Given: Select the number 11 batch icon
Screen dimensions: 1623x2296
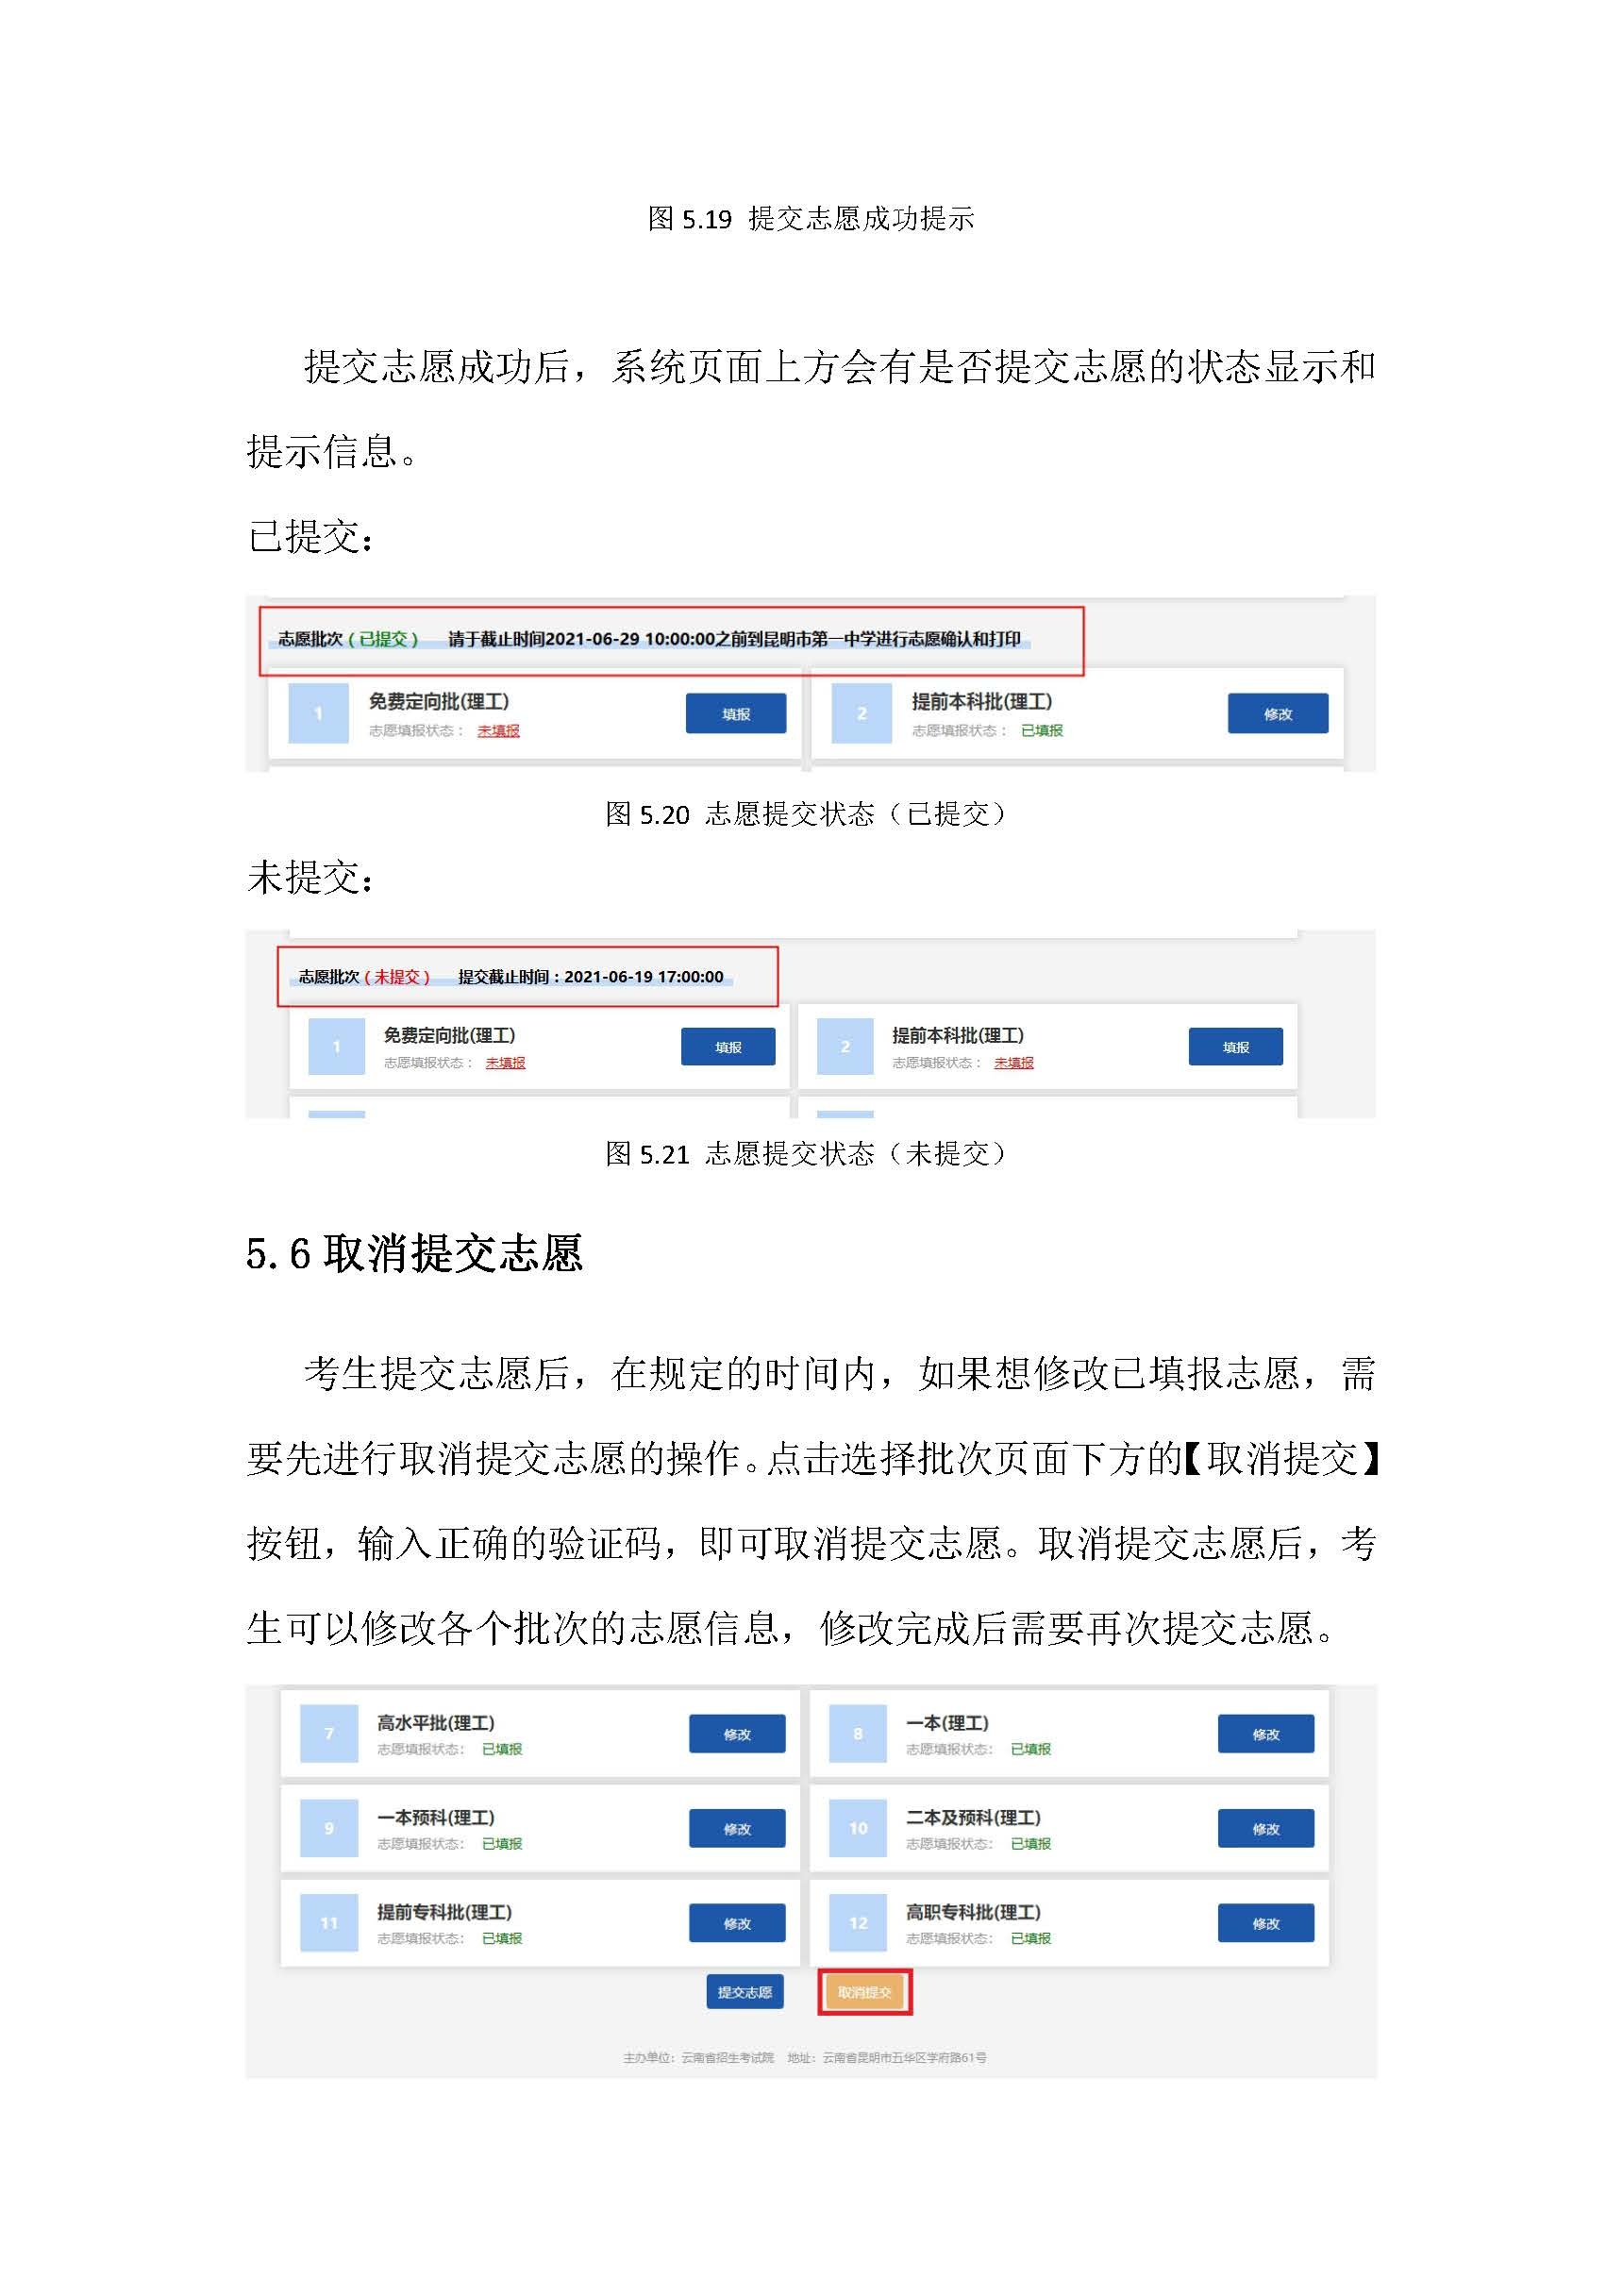Looking at the screenshot, I should 329,1923.
